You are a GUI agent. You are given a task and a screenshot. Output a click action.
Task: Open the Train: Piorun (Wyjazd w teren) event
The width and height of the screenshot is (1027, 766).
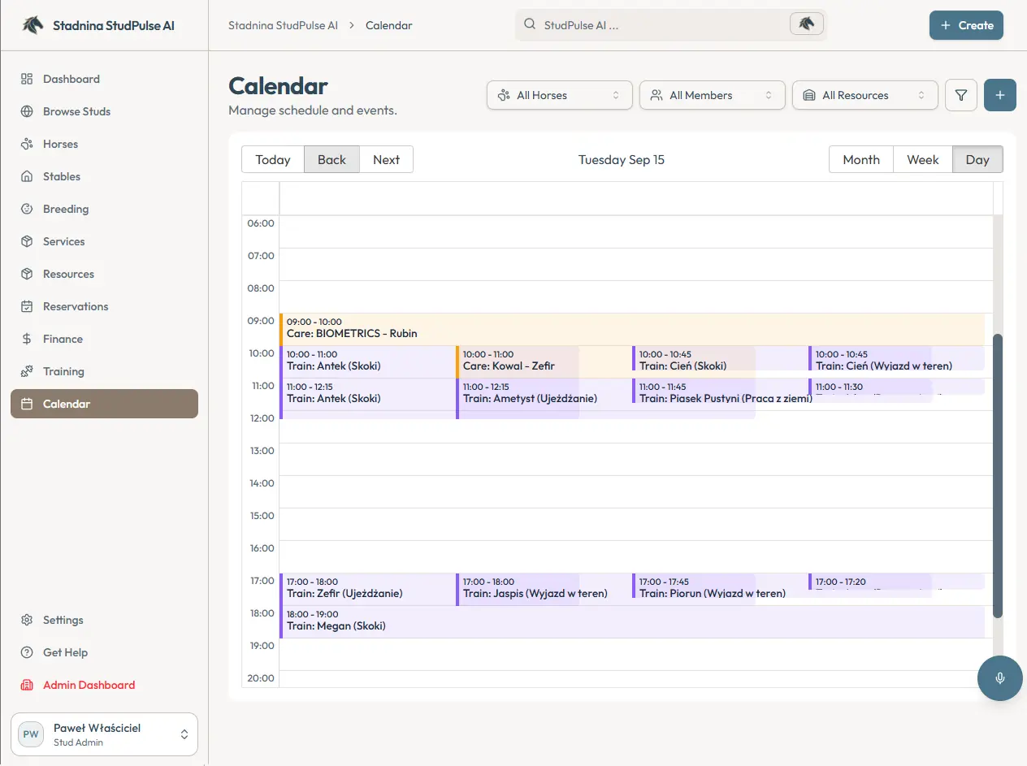(720, 586)
